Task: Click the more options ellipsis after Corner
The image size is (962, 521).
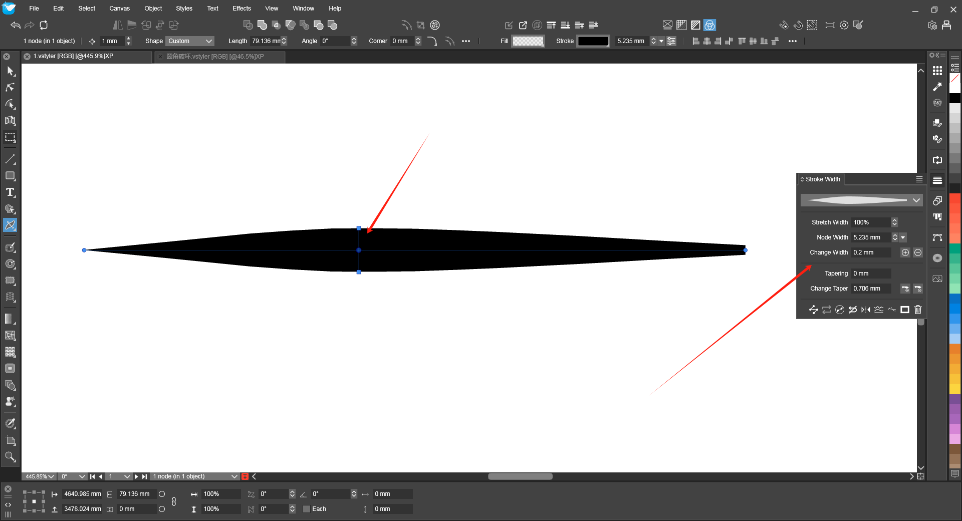Action: point(466,41)
